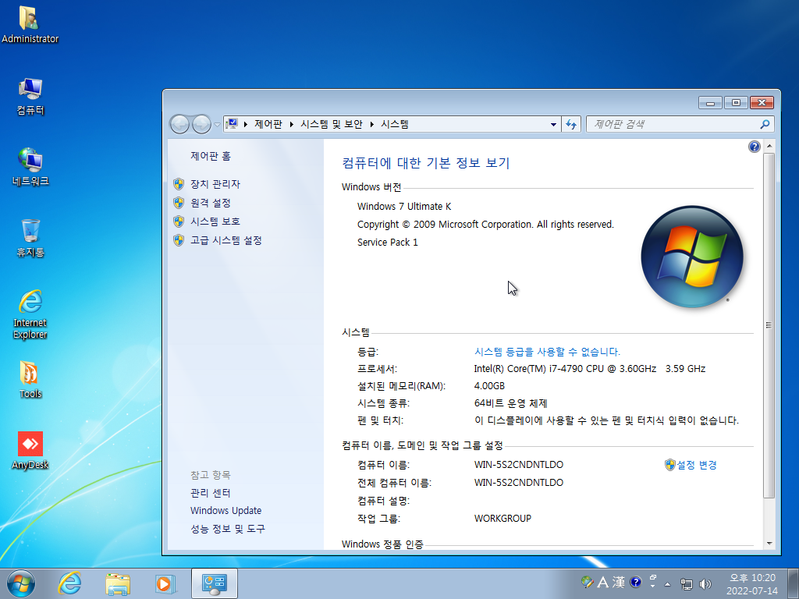Open Windows Explorer from the taskbar
The width and height of the screenshot is (799, 599).
point(118,583)
